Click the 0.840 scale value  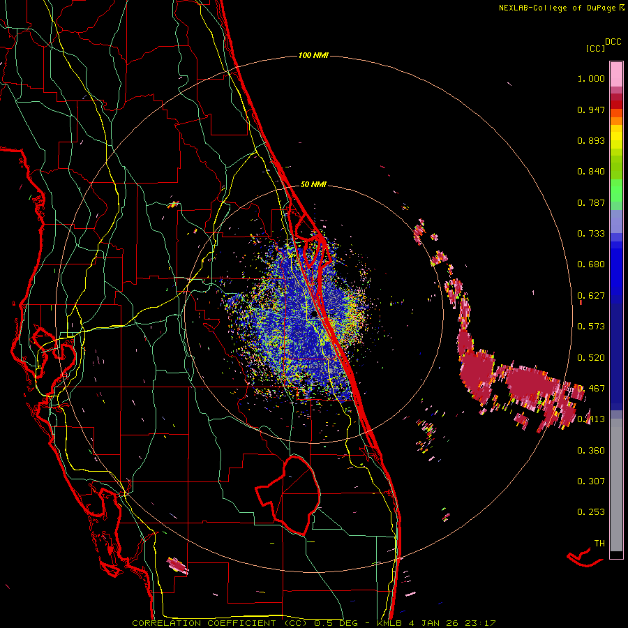591,172
